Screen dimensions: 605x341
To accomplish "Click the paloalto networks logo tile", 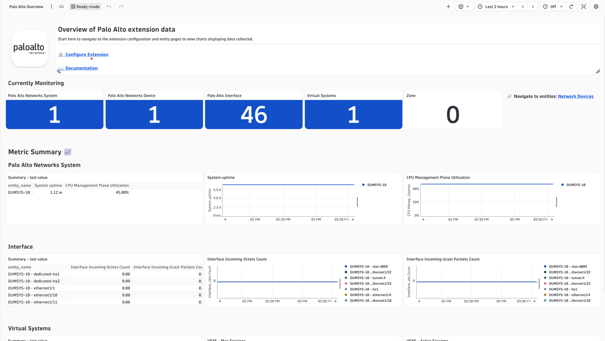I will pos(29,48).
